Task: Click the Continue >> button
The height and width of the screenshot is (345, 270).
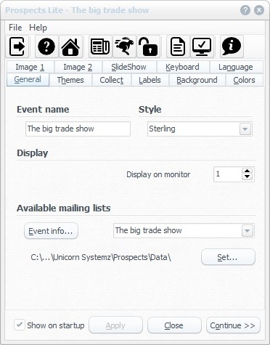Action: 233,325
